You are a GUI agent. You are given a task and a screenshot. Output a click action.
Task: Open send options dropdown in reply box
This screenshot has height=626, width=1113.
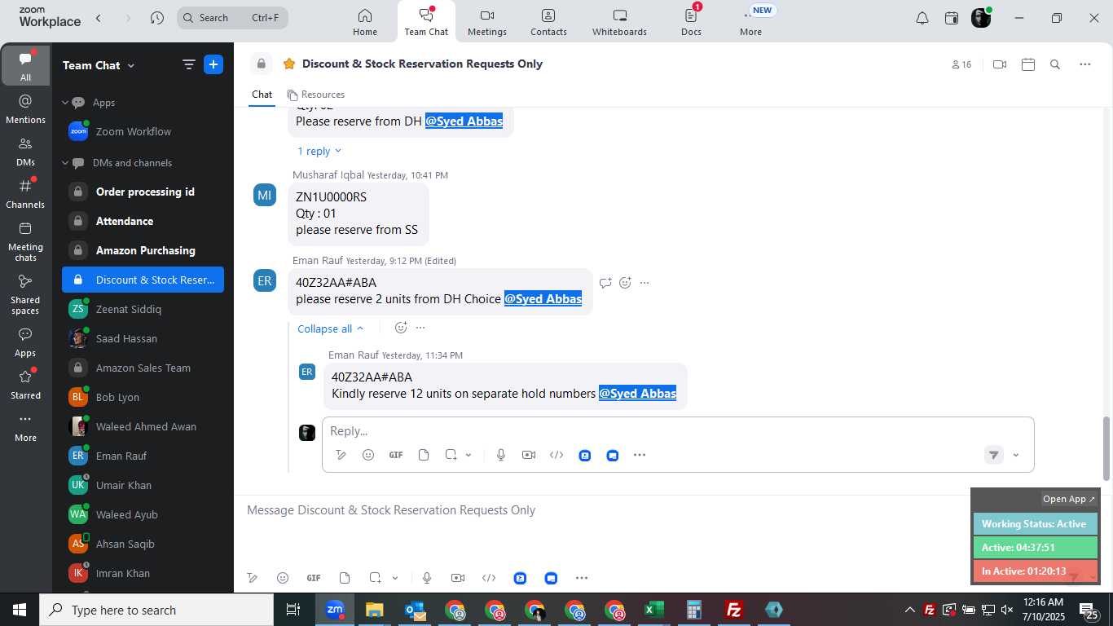[x=1016, y=456]
